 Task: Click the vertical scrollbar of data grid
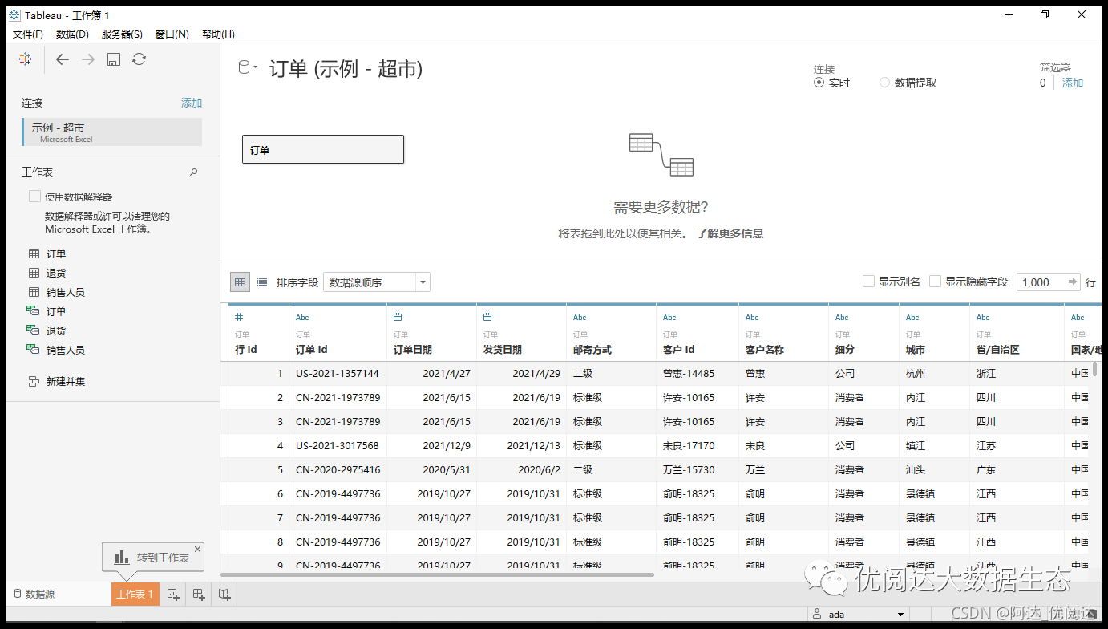click(1095, 369)
